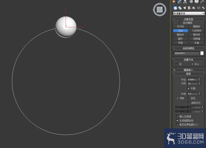Click the 分段 segments spinner arrows

pyautogui.click(x=199, y=83)
